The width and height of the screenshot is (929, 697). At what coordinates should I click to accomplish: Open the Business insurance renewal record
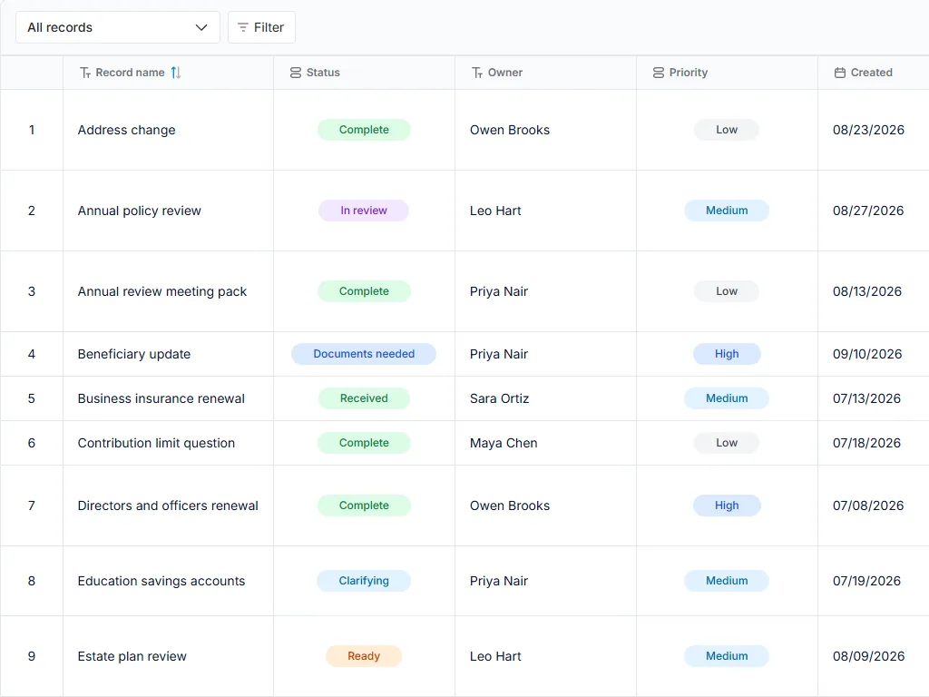pos(161,398)
